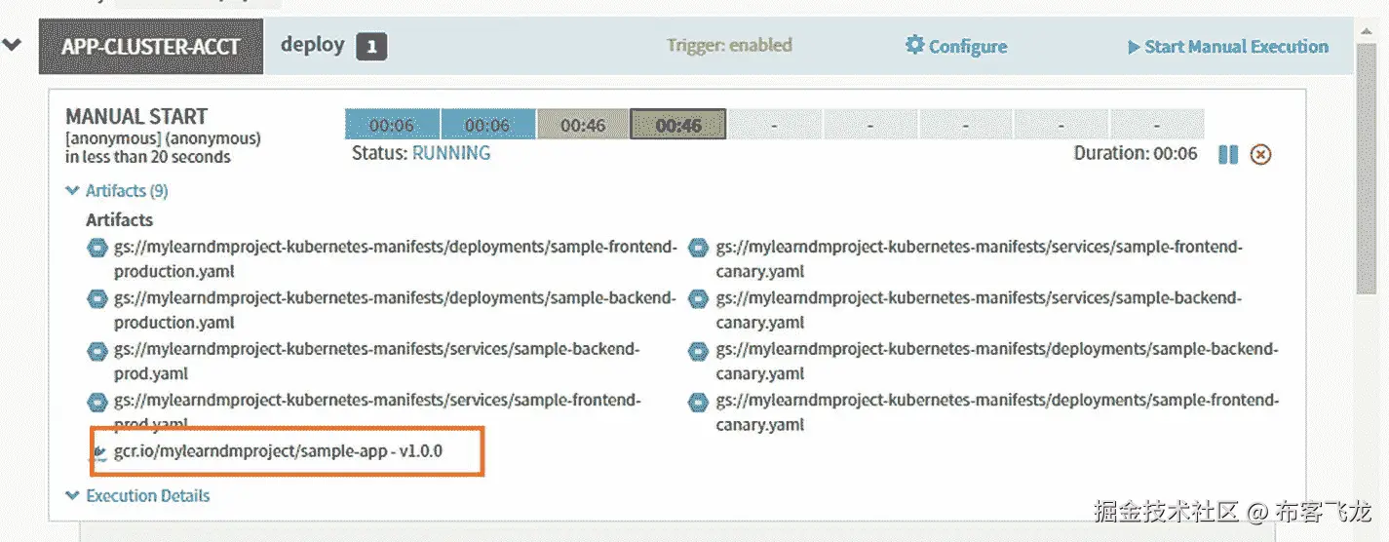Screen dimensions: 1389x542
Task: Click the MANUAL START heading
Action: (136, 116)
